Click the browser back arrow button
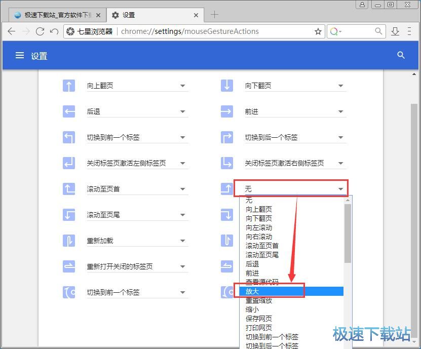The width and height of the screenshot is (421, 349). click(x=12, y=31)
